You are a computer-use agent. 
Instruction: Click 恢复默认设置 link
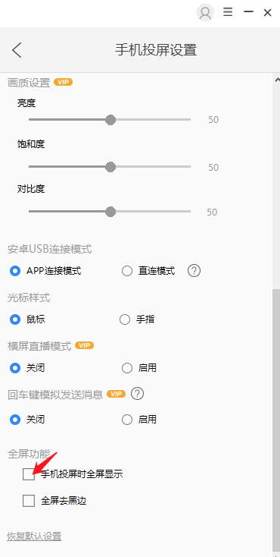[34, 536]
